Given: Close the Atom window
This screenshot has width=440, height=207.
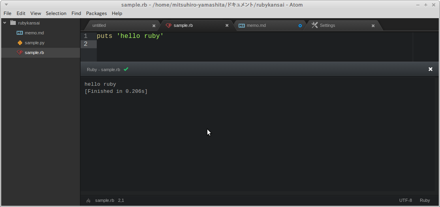Looking at the screenshot, I should tap(434, 5).
